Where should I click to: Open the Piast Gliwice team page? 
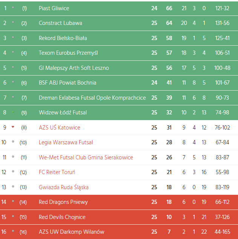(x=54, y=8)
